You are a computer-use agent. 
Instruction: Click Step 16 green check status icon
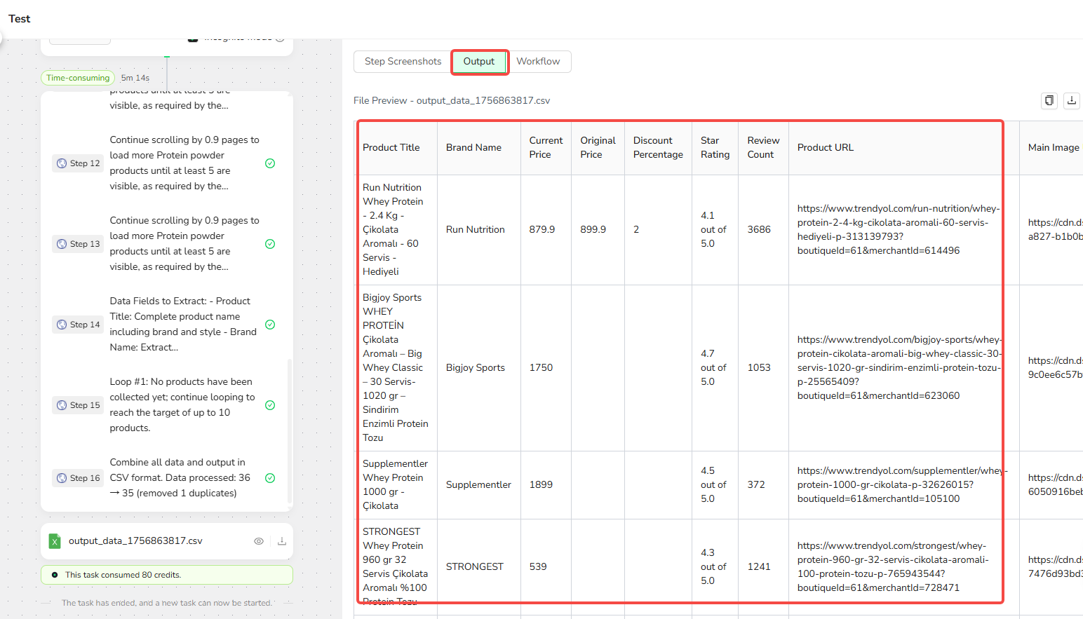pos(270,478)
